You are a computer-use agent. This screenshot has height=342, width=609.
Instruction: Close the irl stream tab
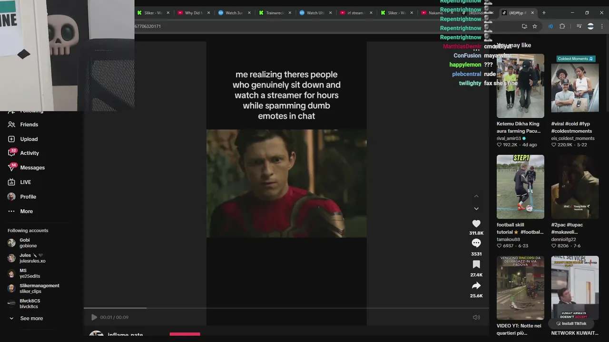click(x=371, y=13)
